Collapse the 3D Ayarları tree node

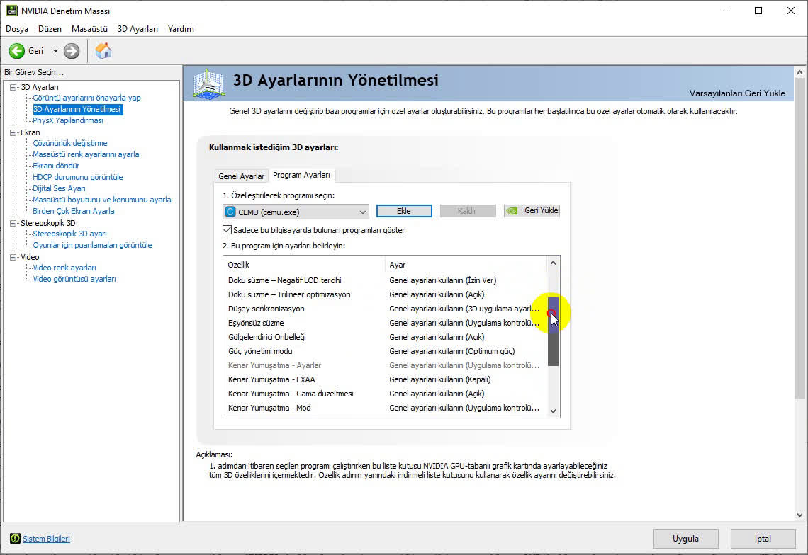(13, 87)
